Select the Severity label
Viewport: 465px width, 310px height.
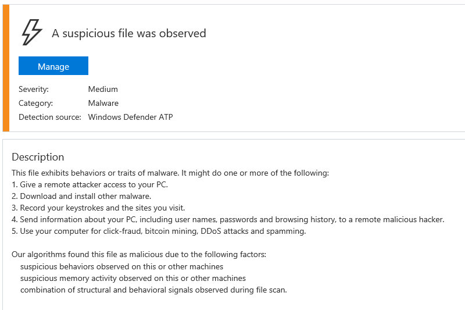(x=34, y=89)
